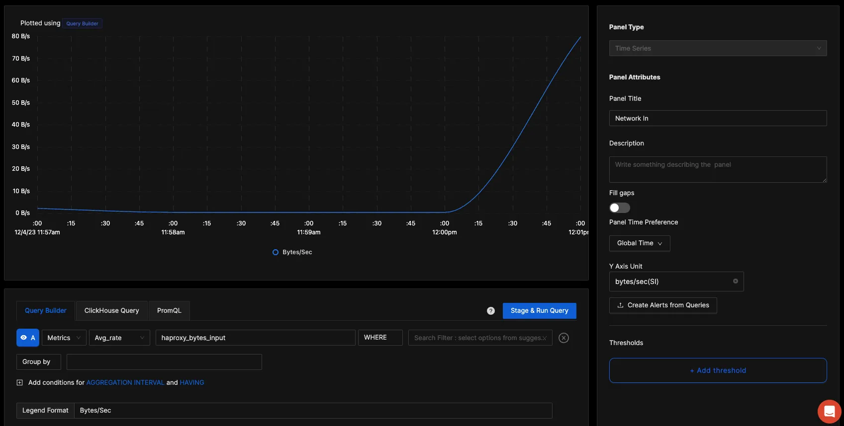Toggle visibility eye for query A
Screen dimensions: 844x426
[x=23, y=338]
